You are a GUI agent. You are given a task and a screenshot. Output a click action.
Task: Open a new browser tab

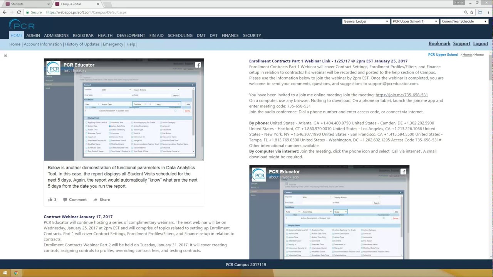point(107,4)
